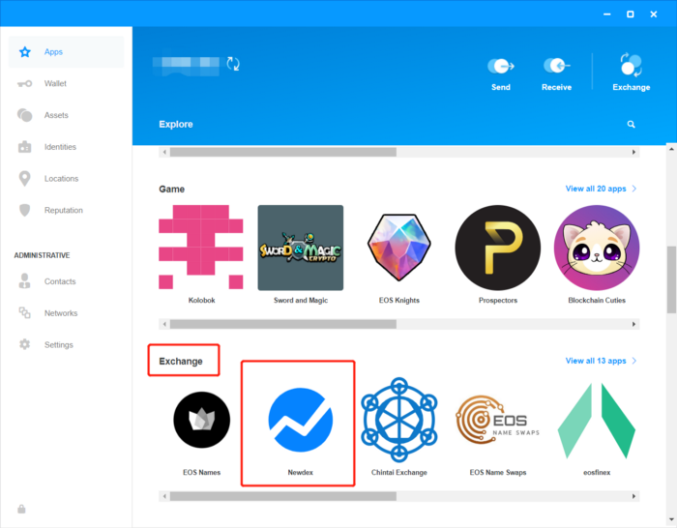This screenshot has height=528, width=677.
Task: Open the EOS Names crown icon
Action: pyautogui.click(x=201, y=420)
